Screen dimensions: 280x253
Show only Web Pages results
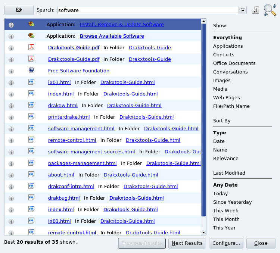[226, 97]
